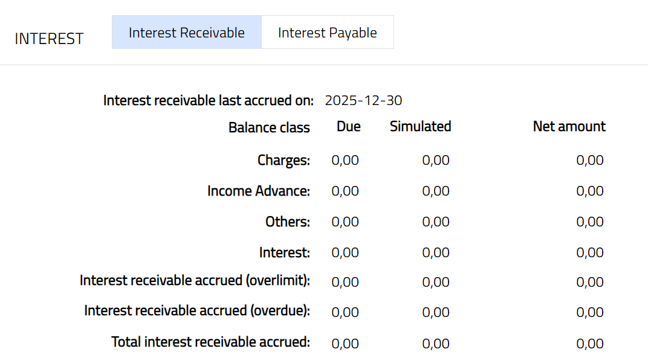
Task: Switch to the Interest Receivable tab
Action: click(186, 33)
